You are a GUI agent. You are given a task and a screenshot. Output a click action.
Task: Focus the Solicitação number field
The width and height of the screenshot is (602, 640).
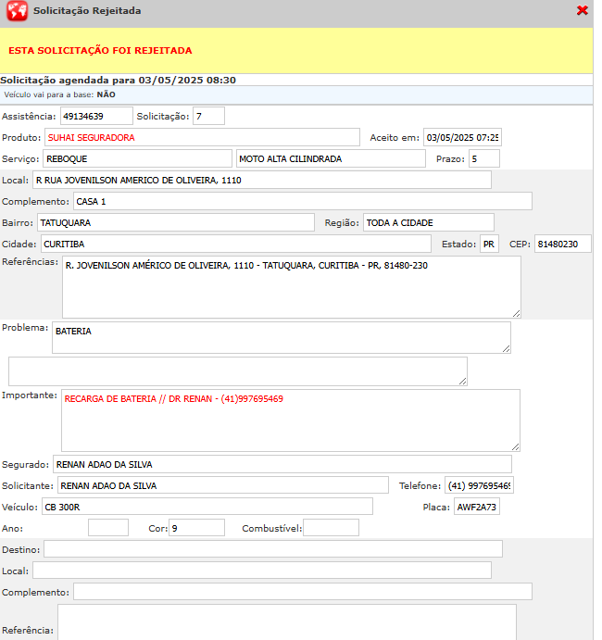tap(208, 116)
